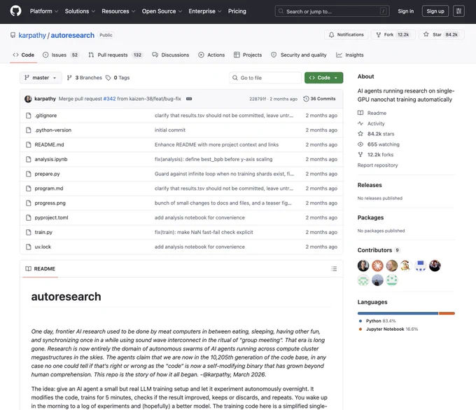Select the README tab heading
This screenshot has height=410, width=476.
(41, 268)
